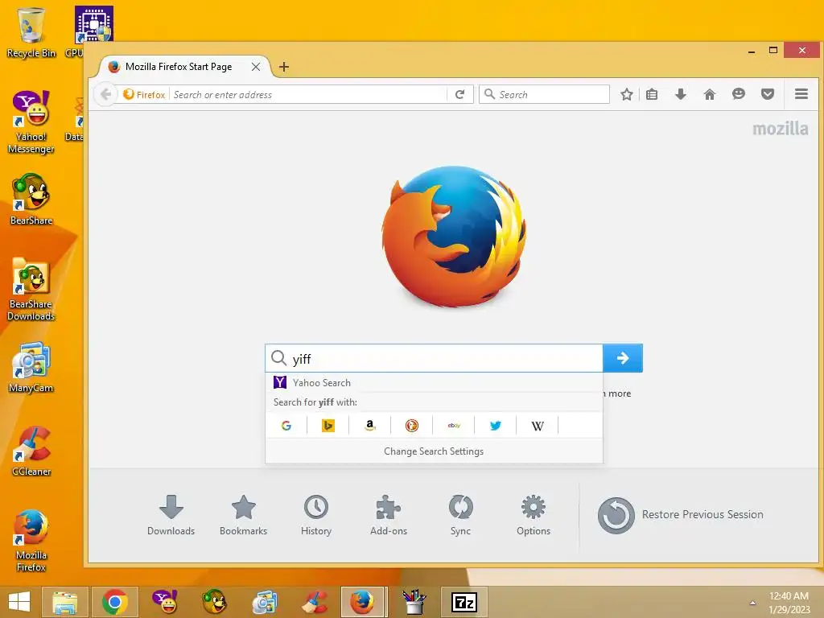
Task: Click the toolbar Search box
Action: point(545,95)
